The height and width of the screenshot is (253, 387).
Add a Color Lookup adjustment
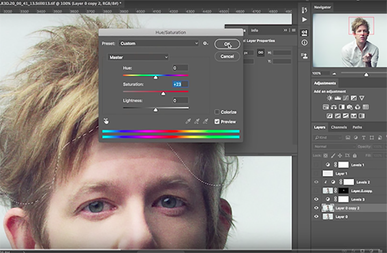pos(366,107)
